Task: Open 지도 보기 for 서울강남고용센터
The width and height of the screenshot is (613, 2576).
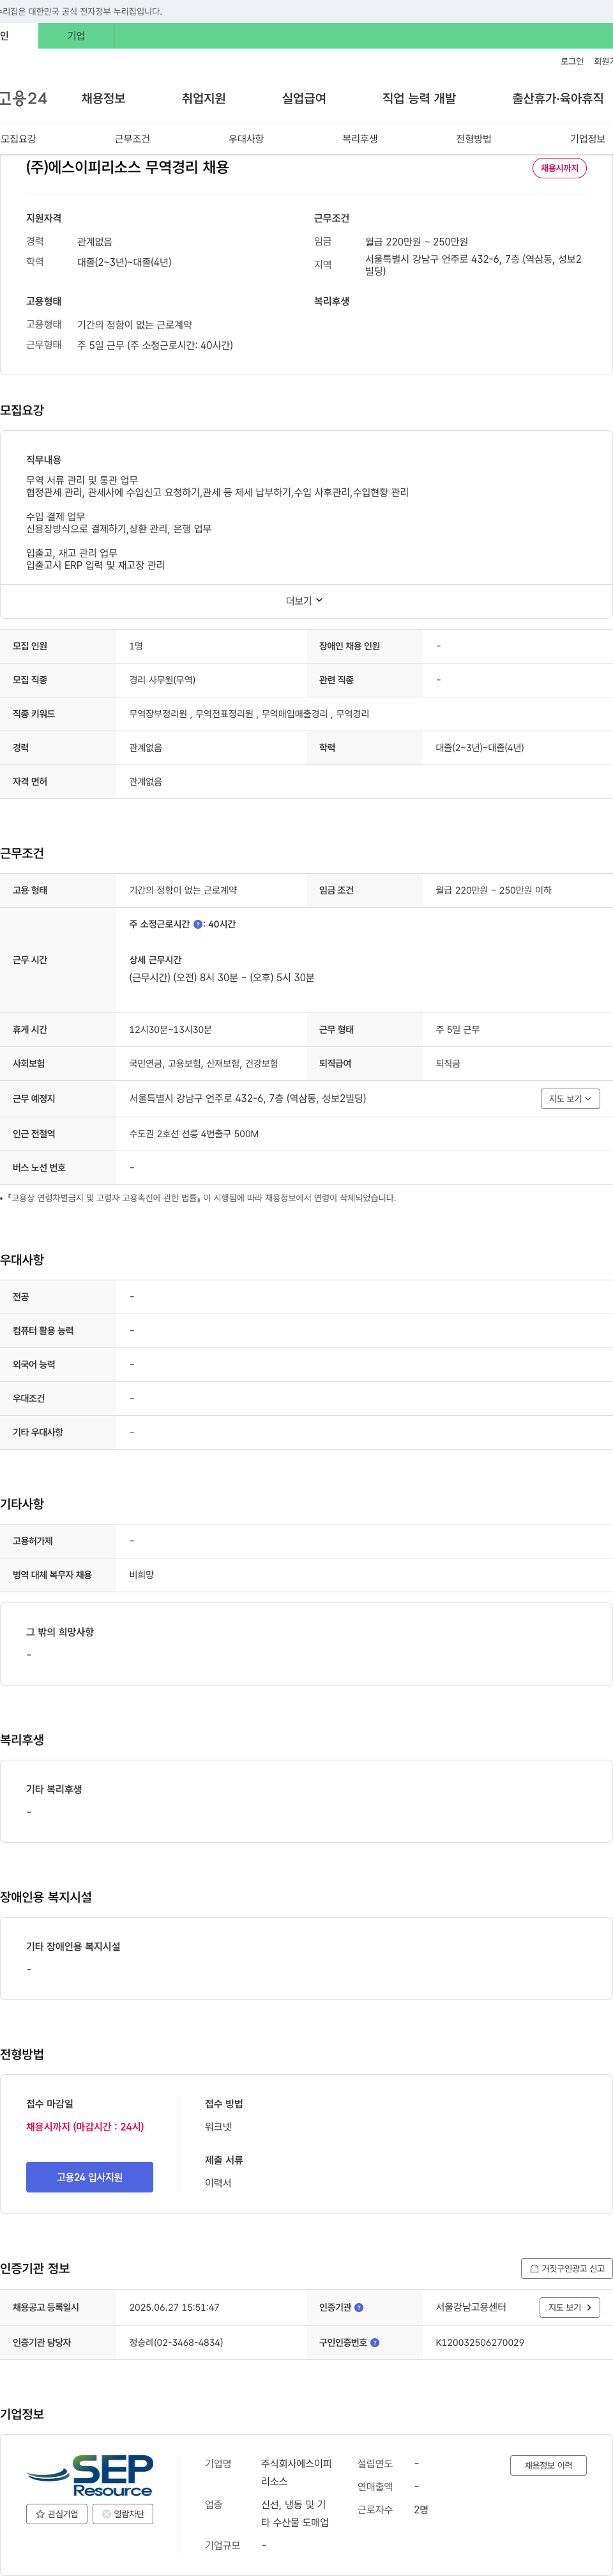Action: (570, 2307)
